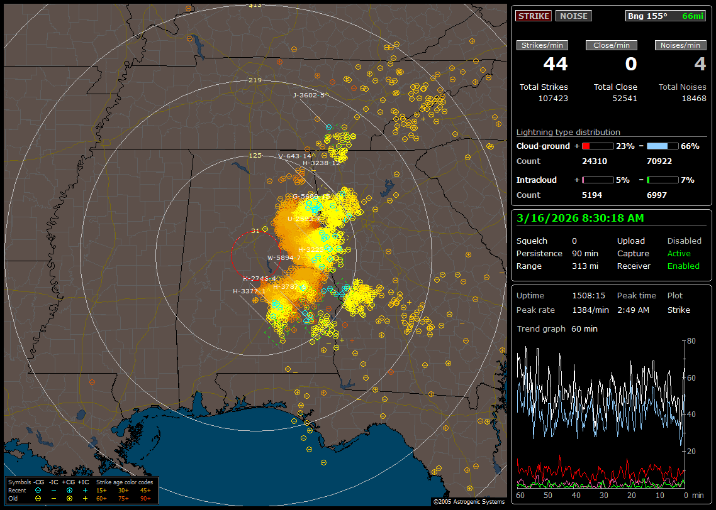Image resolution: width=716 pixels, height=510 pixels.
Task: Toggle the STRIKE indicator button
Action: click(x=534, y=16)
